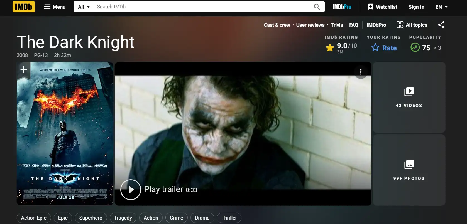This screenshot has height=224, width=467.
Task: Select the Superhero genre chip
Action: pos(91,218)
